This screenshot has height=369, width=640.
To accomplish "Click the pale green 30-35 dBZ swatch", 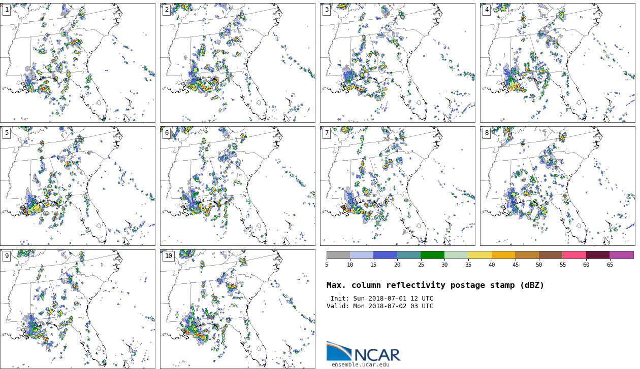I will [x=456, y=255].
